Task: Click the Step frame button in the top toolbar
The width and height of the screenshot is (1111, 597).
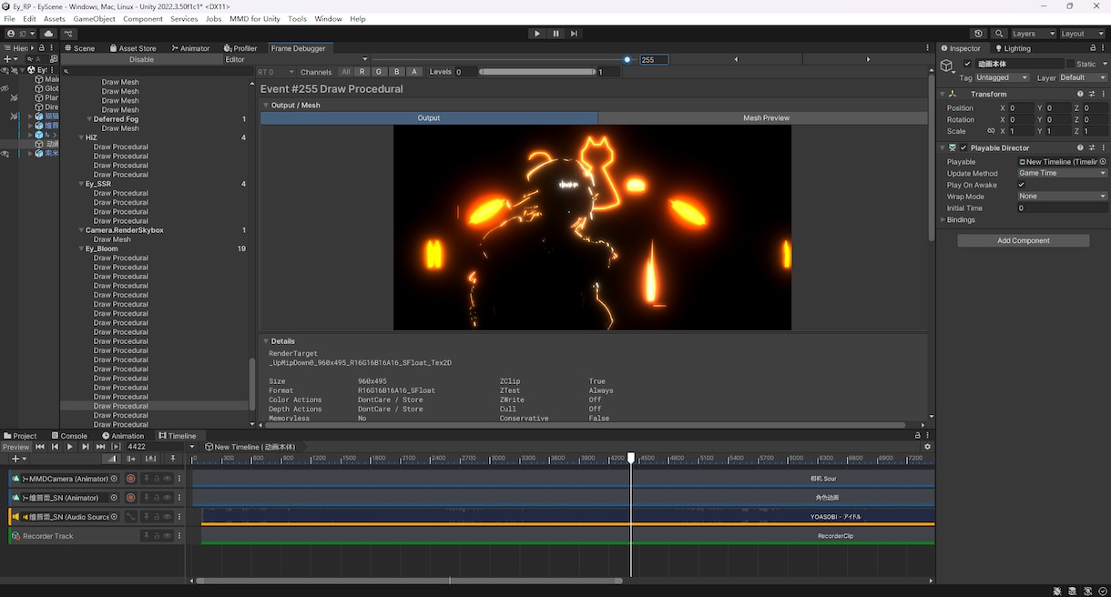Action: tap(574, 34)
